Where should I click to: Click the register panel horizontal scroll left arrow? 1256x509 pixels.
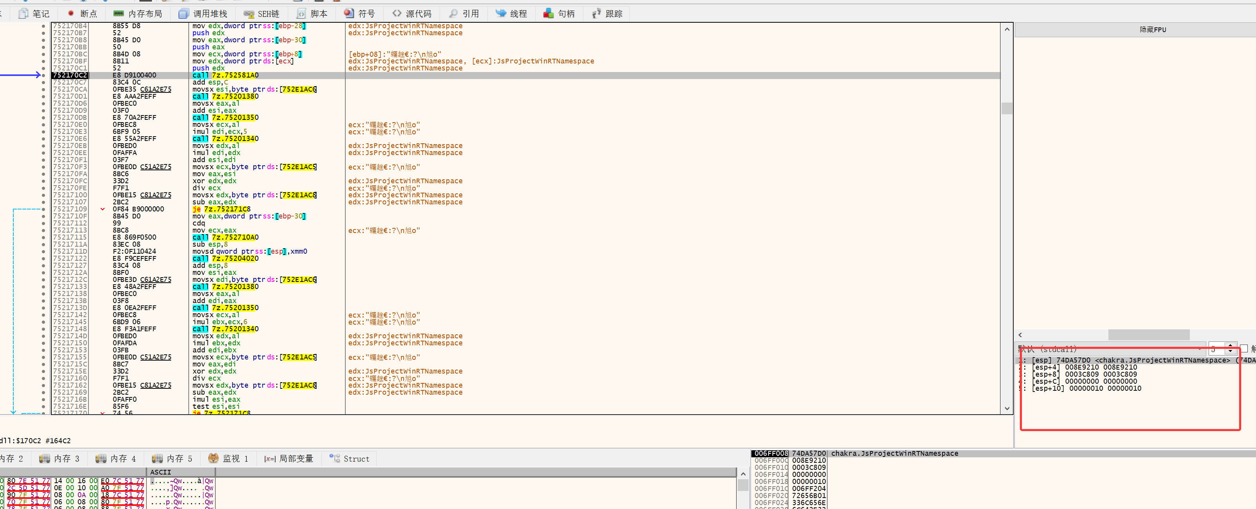(1020, 335)
